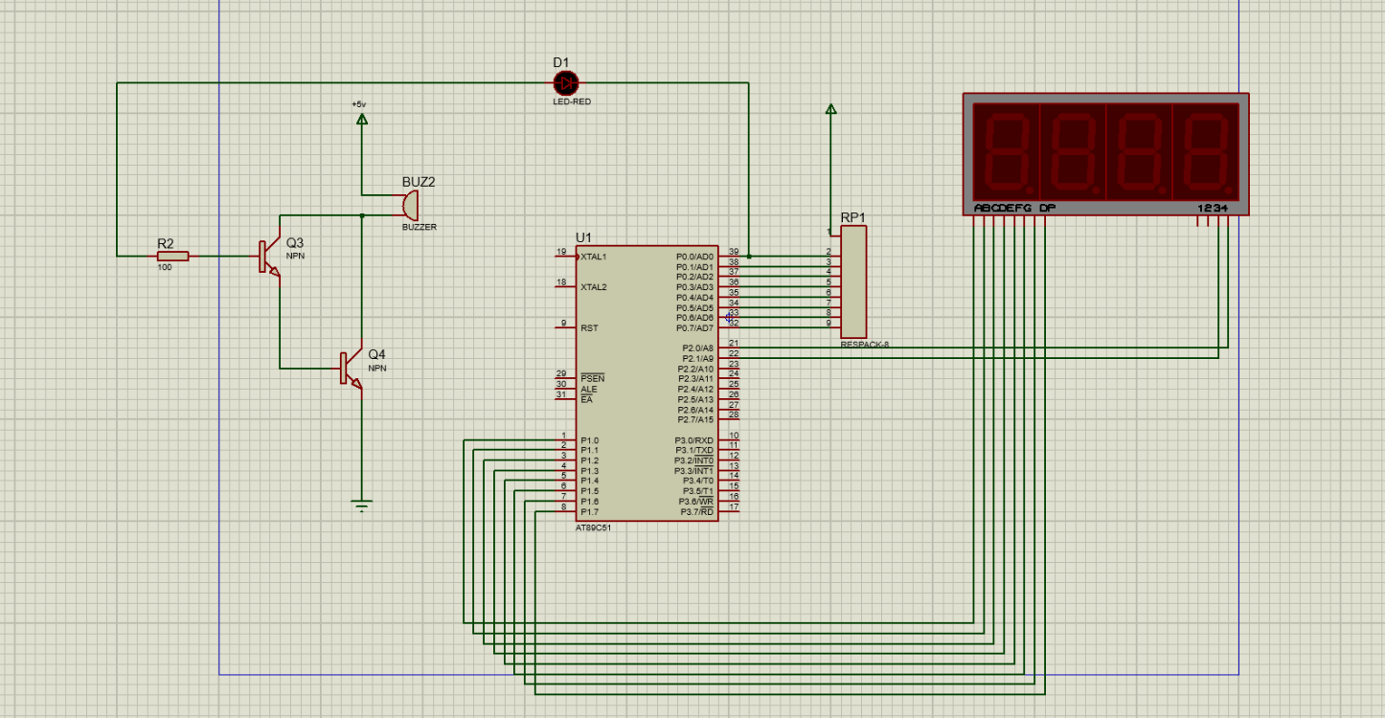Click the NPN label under Q4
This screenshot has height=718, width=1385.
click(377, 368)
